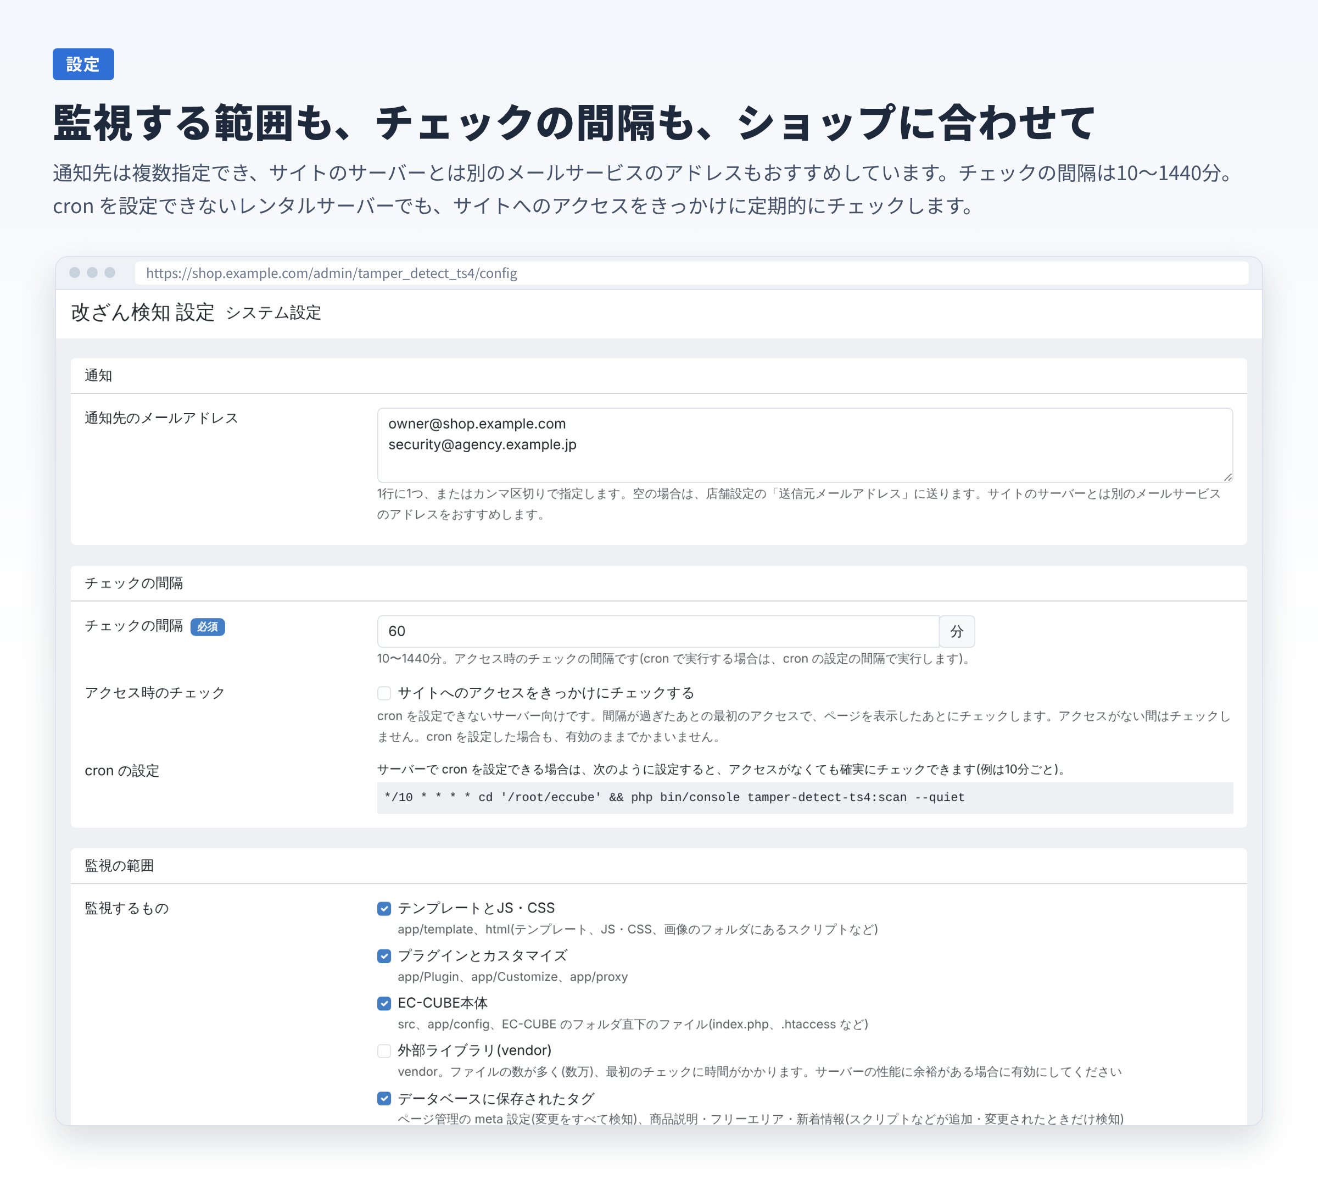This screenshot has height=1179, width=1318.
Task: Uncheck データベースに保存されたタグ checkbox
Action: (384, 1098)
